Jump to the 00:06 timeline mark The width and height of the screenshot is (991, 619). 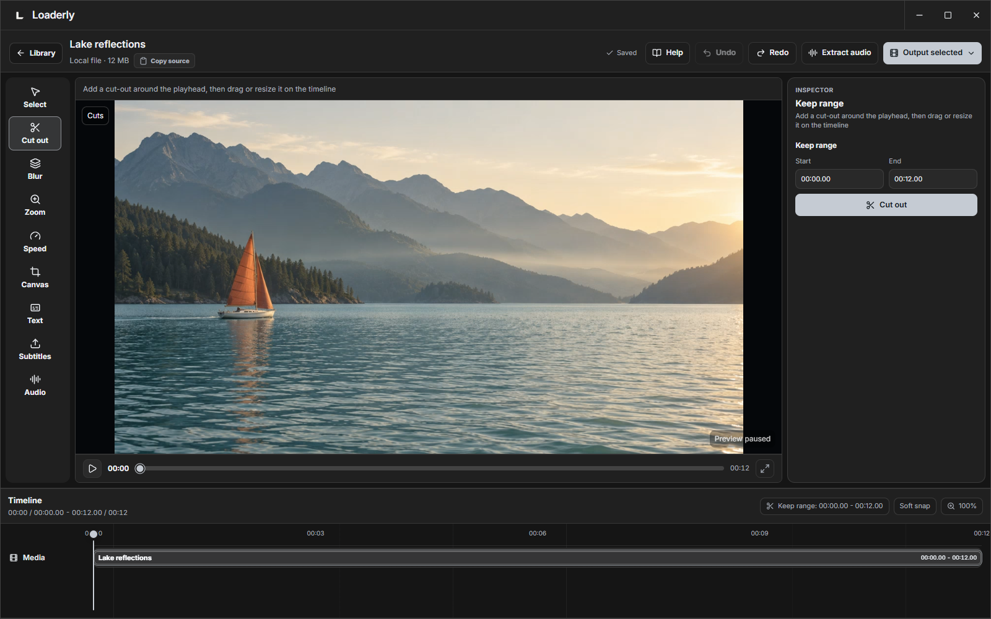click(x=538, y=533)
